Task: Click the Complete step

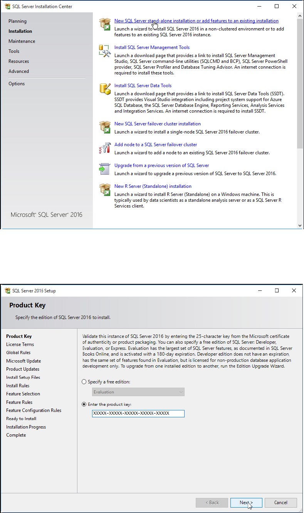Action: click(16, 435)
